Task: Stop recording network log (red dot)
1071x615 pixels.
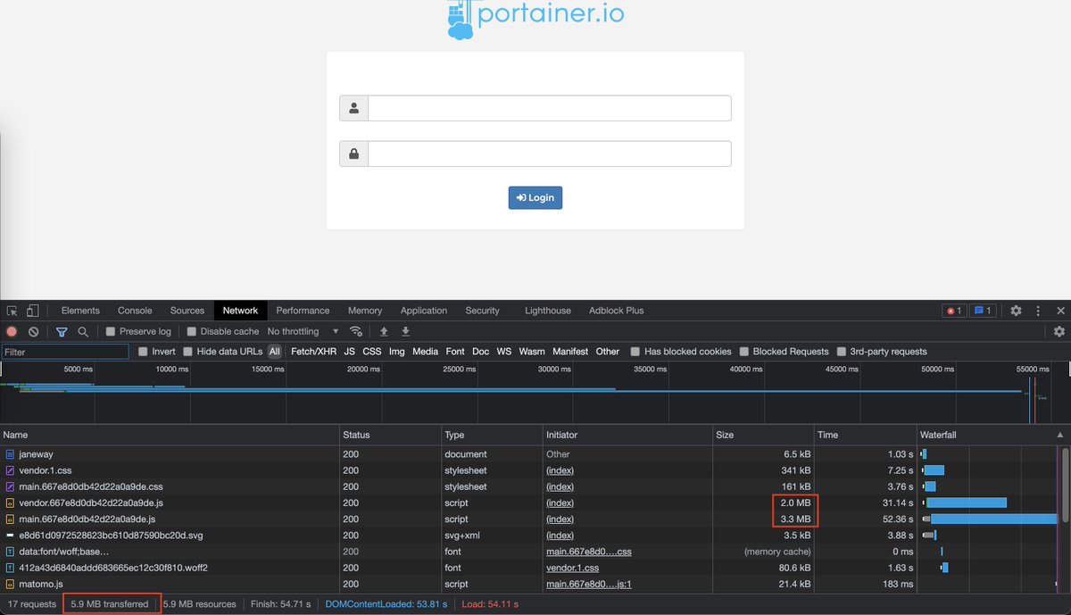Action: coord(12,331)
